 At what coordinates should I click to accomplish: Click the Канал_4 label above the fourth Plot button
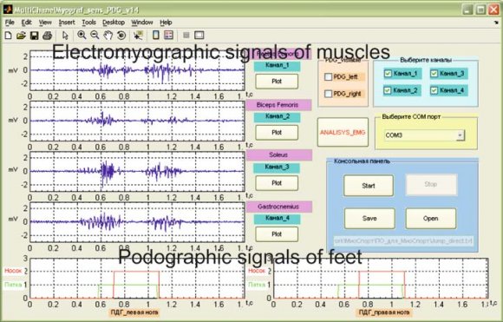(278, 219)
